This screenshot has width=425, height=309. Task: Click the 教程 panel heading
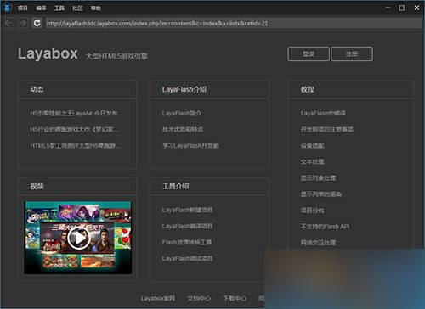[308, 89]
